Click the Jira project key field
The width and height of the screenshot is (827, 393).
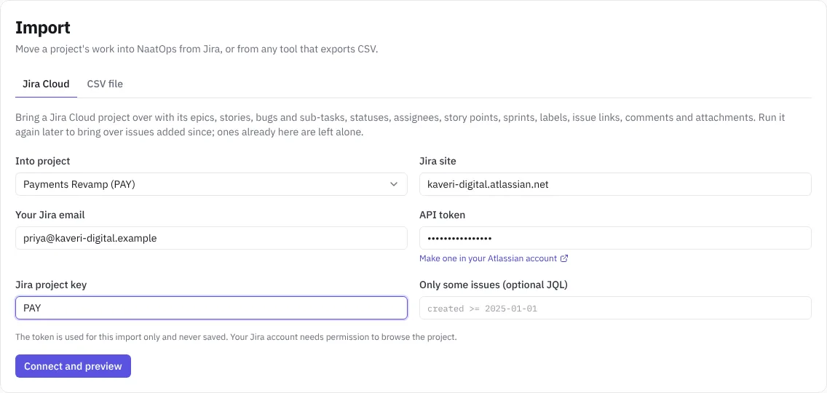211,308
